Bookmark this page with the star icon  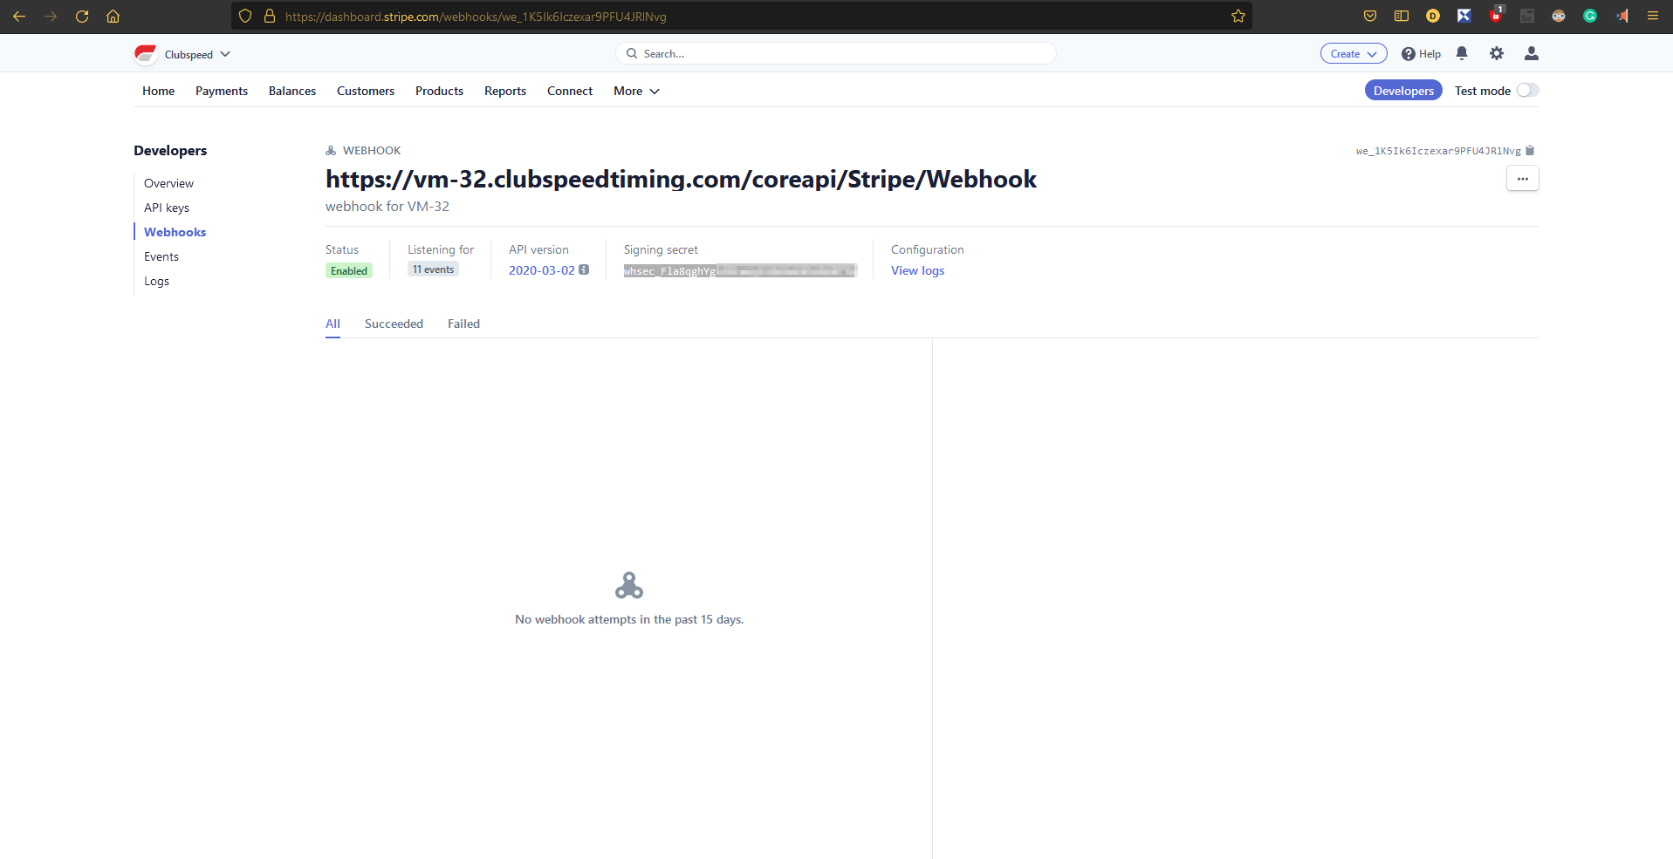[1238, 16]
